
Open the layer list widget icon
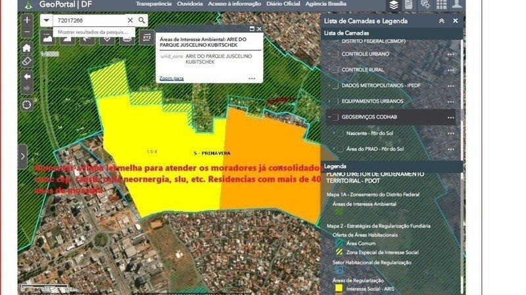(393, 5)
